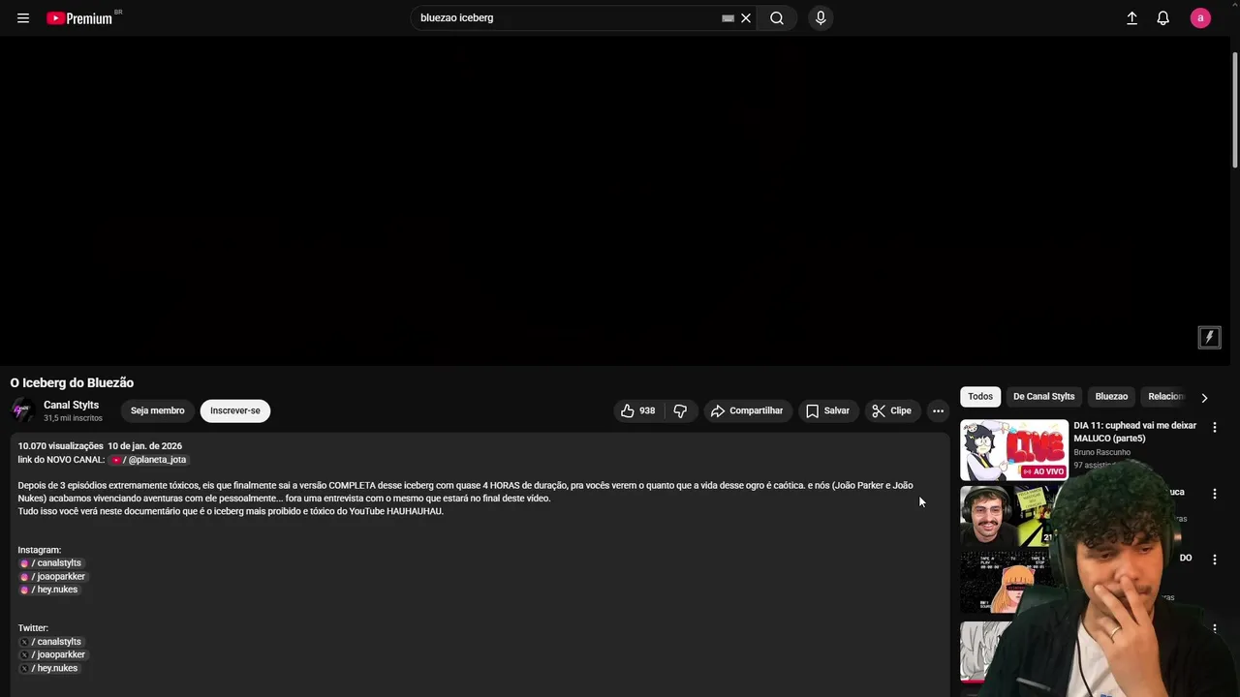Open the Bruno Rascunho channel name

click(1101, 452)
